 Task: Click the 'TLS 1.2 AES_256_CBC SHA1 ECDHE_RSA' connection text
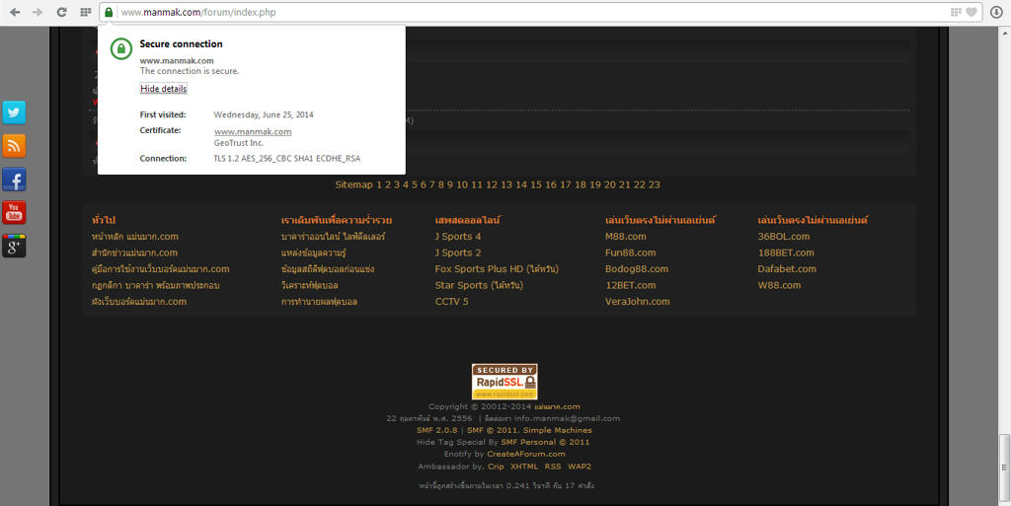[x=287, y=159]
